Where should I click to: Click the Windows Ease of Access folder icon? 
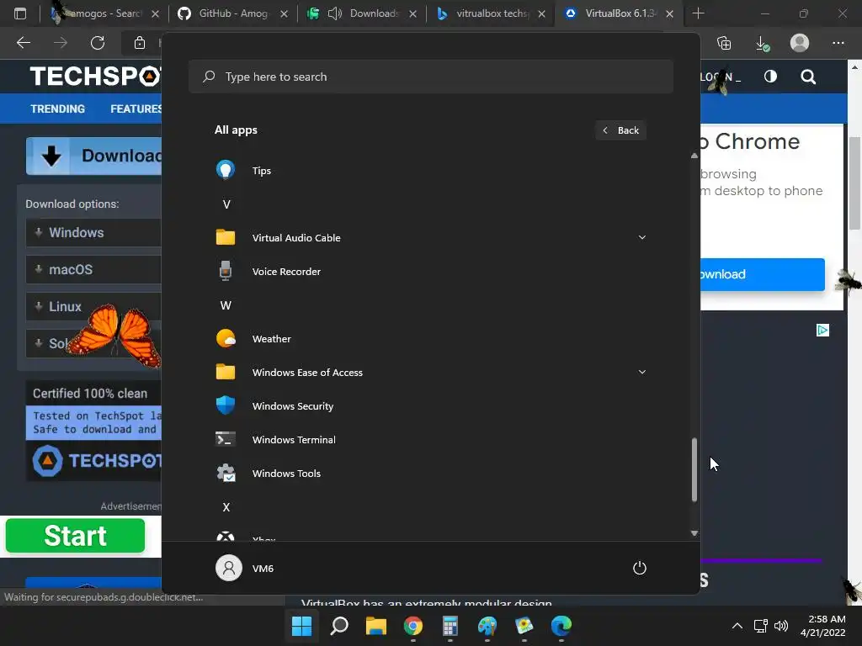[226, 372]
